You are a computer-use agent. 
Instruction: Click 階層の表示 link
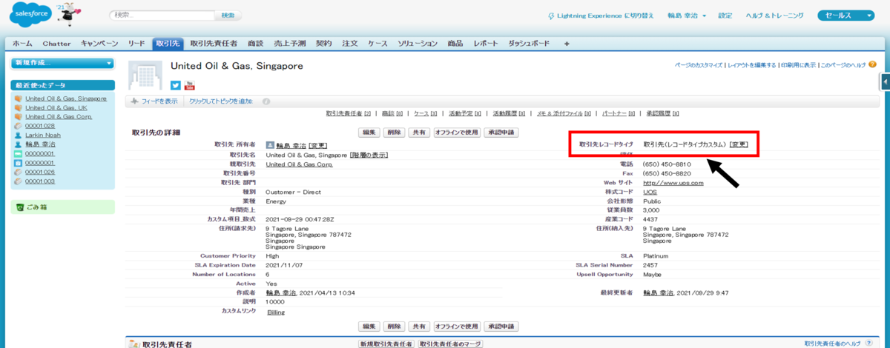click(369, 155)
